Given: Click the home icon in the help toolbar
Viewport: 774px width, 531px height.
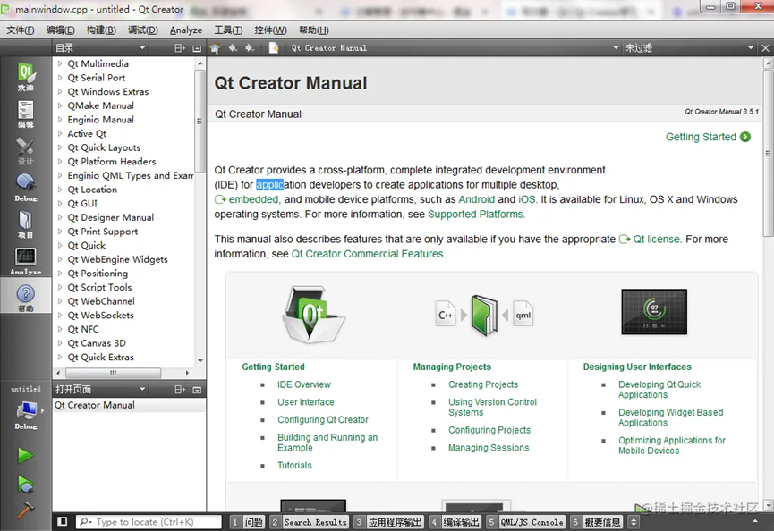Looking at the screenshot, I should [214, 47].
